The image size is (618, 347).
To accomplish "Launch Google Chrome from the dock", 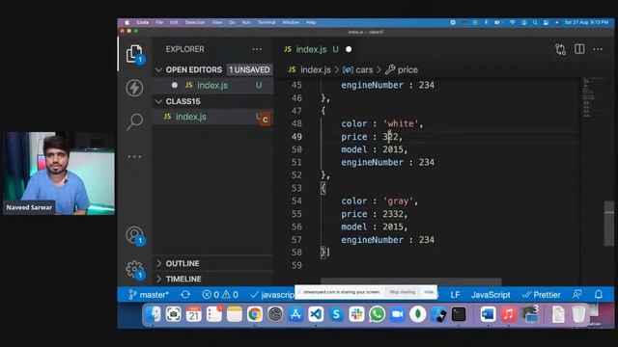I will [x=255, y=314].
